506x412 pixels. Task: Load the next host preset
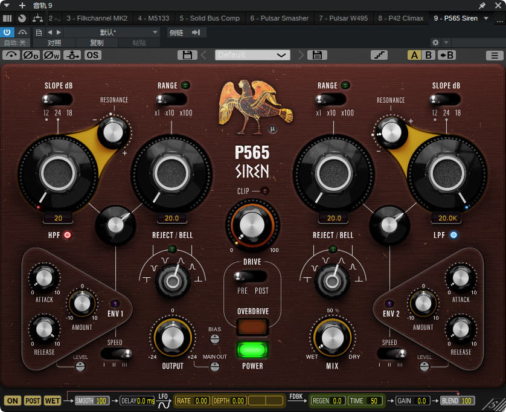pos(59,32)
